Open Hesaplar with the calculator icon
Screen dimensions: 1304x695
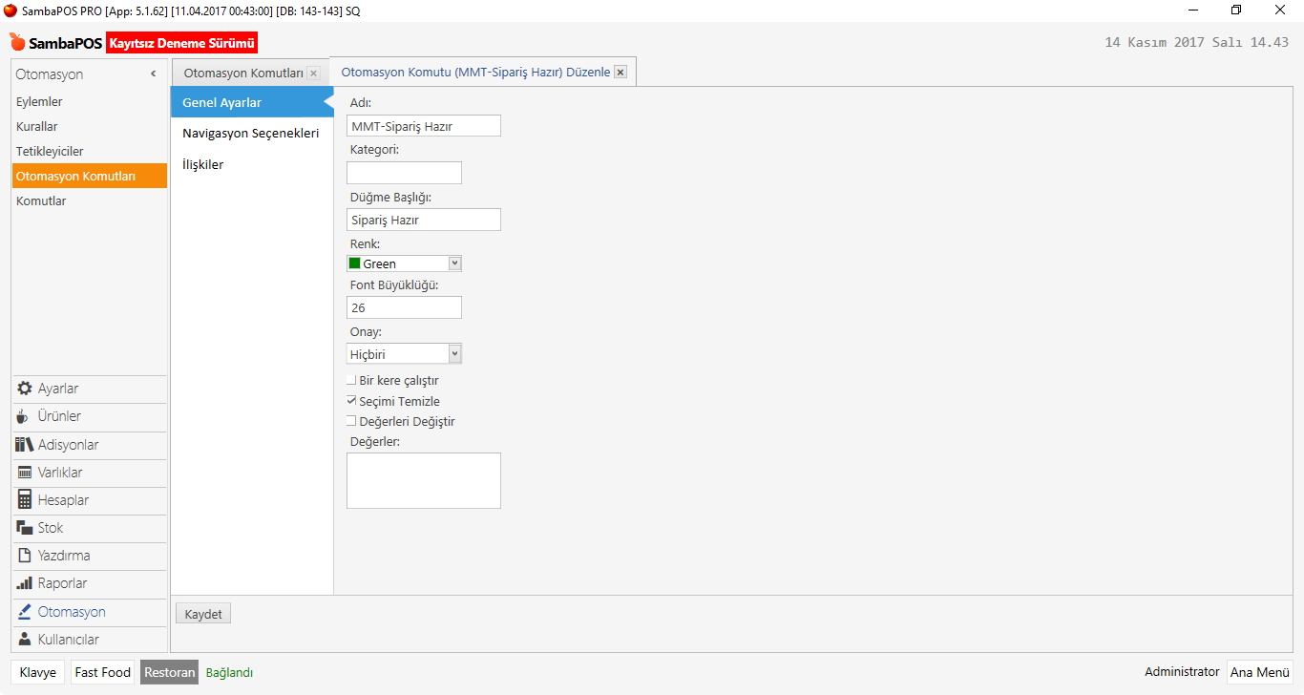click(25, 500)
